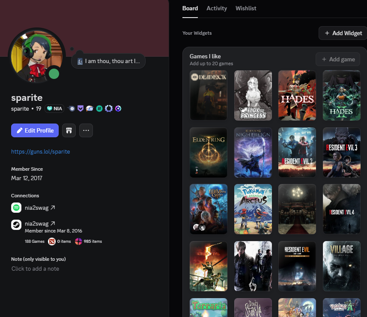This screenshot has width=367, height=317.
Task: Click the 'Games I like' widget title
Action: pyautogui.click(x=205, y=57)
